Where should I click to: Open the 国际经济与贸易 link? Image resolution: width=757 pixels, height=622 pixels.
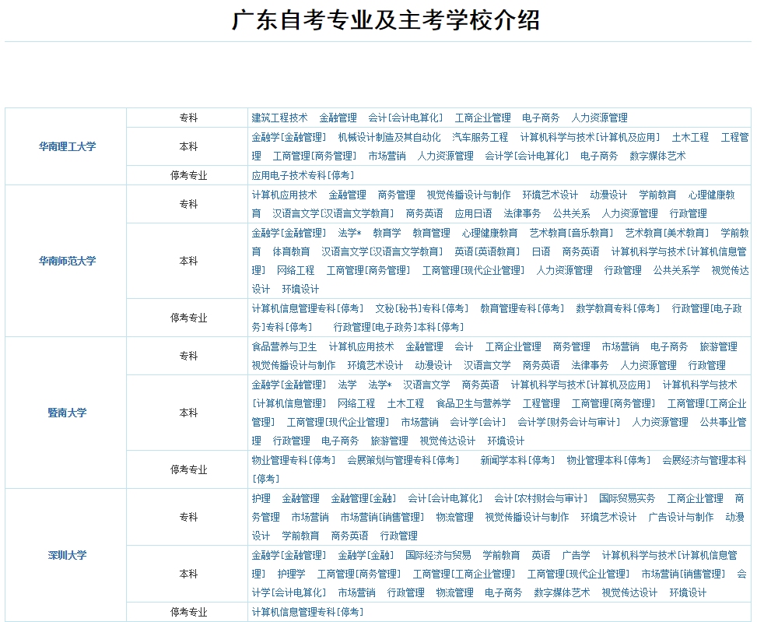pos(438,556)
